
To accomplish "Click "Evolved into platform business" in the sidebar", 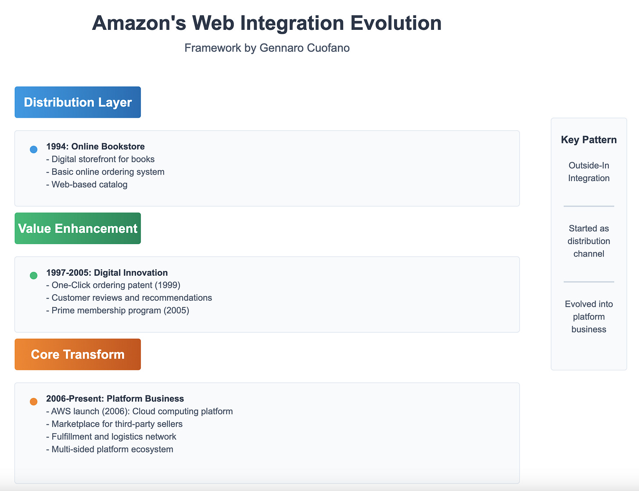I will coord(589,317).
